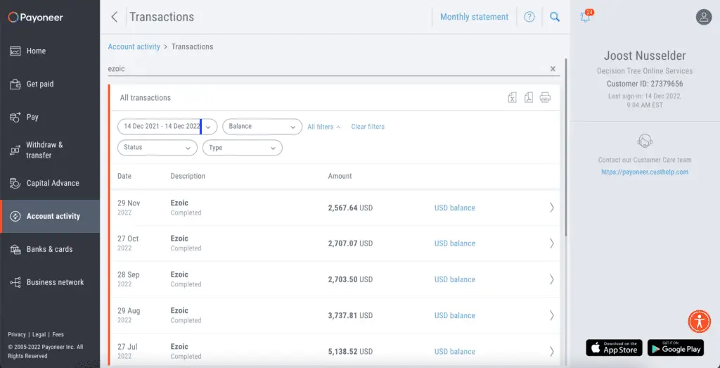Click the 3,737.81 USD amount
This screenshot has width=720, height=368.
click(350, 316)
